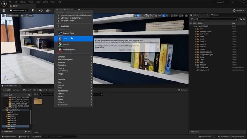
Task: Click the console command input field
Action: pyautogui.click(x=59, y=136)
